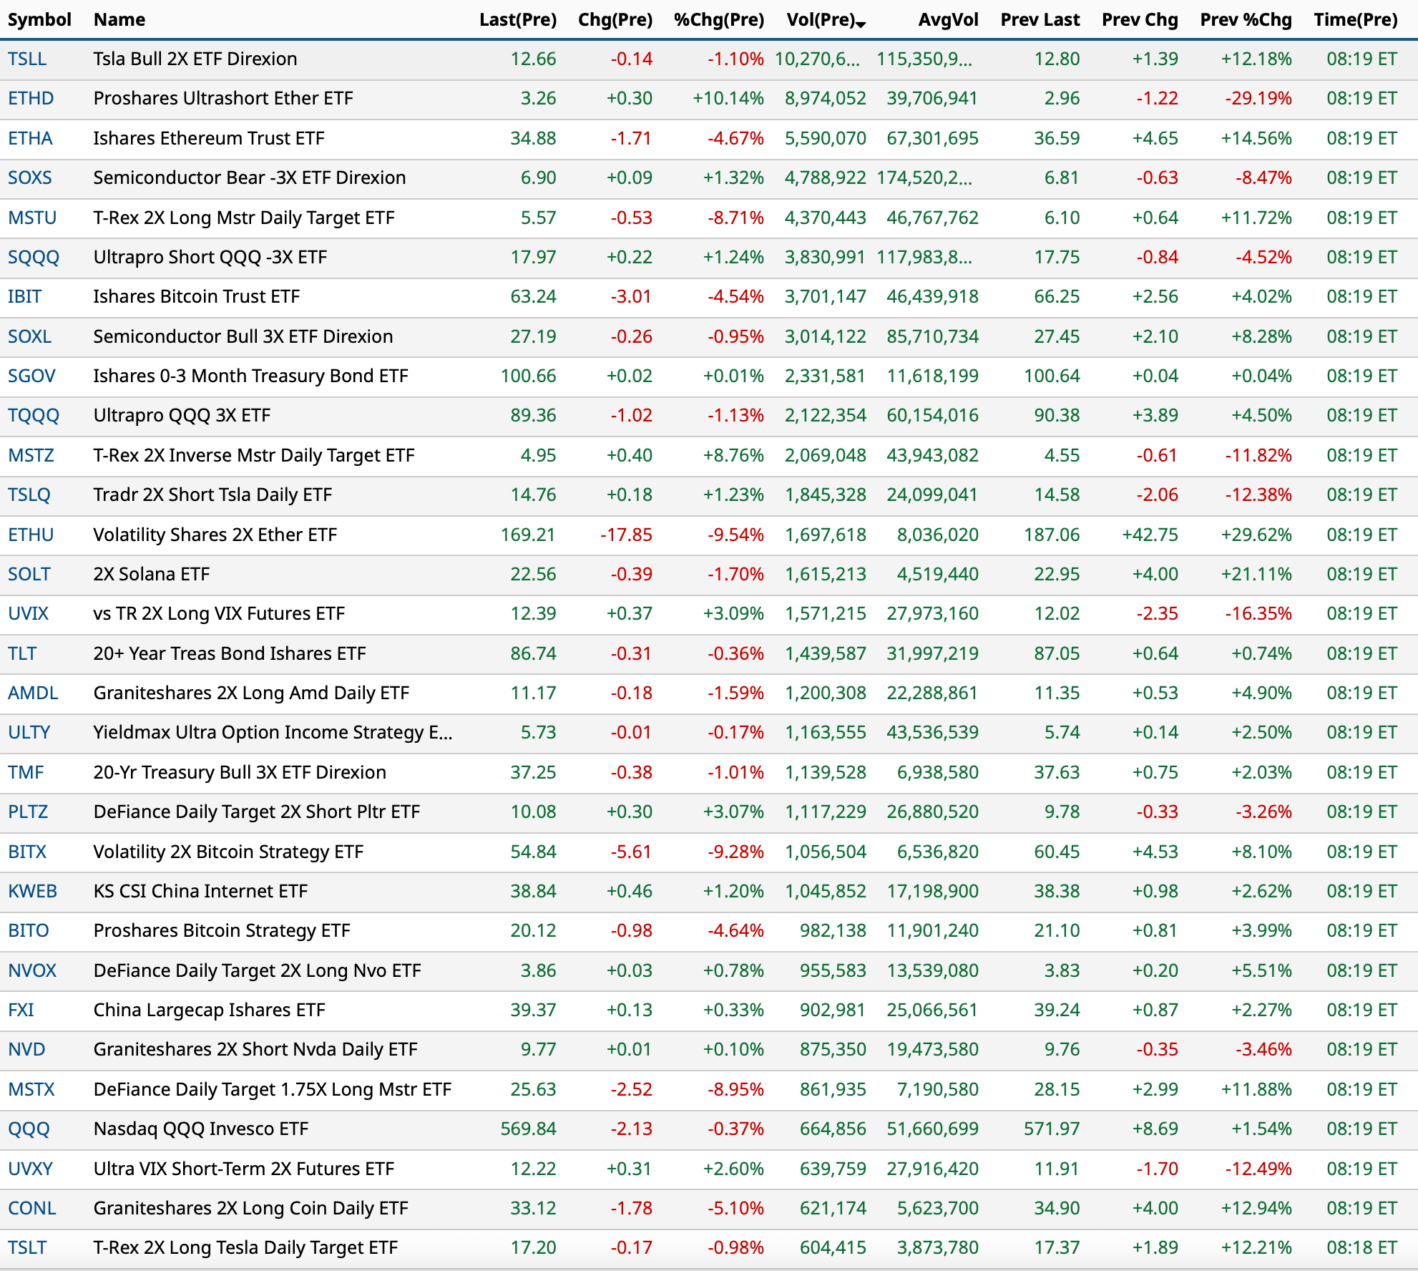Click the Name column header

point(119,19)
